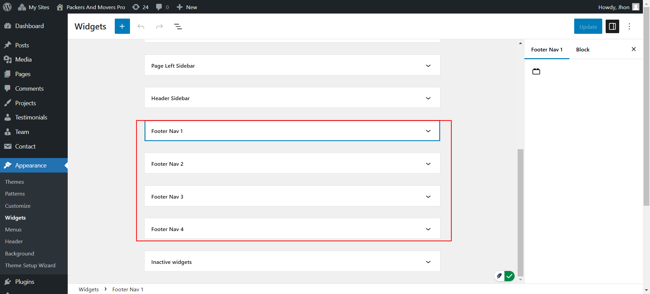Screen dimensions: 650x294
Task: Switch to the Block tab
Action: pos(583,49)
